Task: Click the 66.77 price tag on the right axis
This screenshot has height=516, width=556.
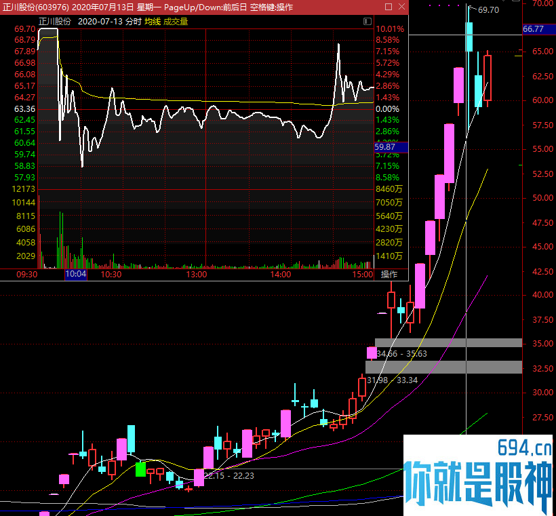Action: [x=539, y=29]
